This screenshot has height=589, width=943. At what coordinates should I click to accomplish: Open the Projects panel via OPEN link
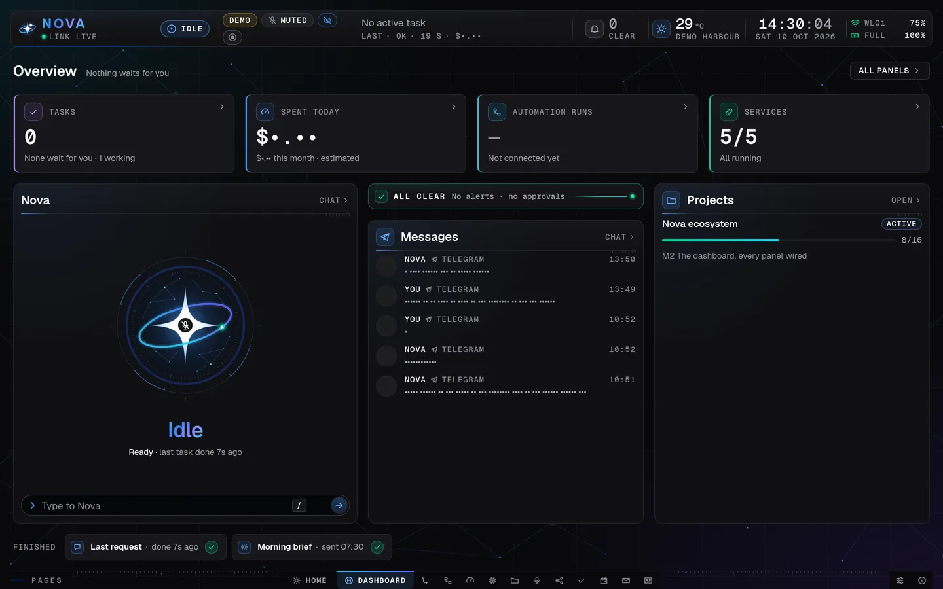coord(906,200)
